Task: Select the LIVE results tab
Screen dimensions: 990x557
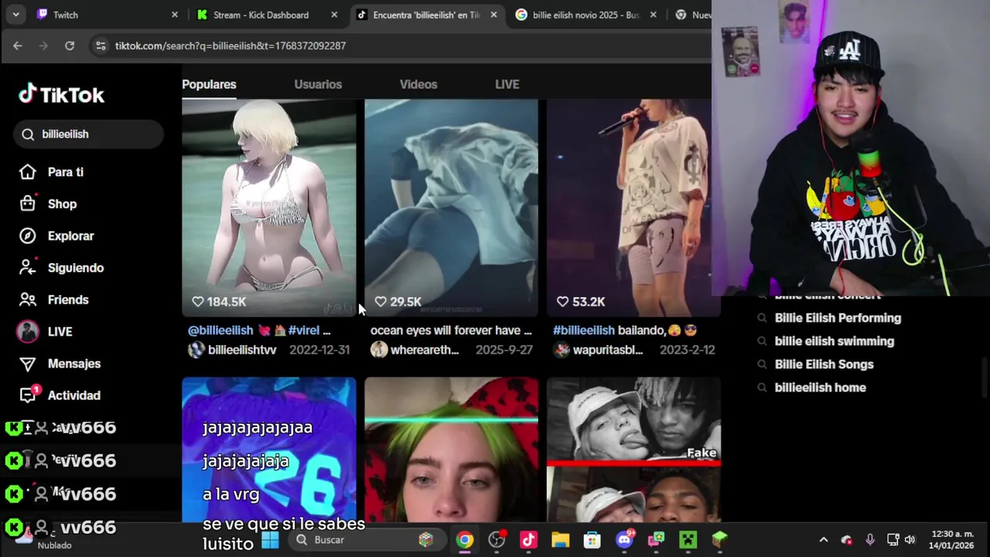Action: [507, 84]
